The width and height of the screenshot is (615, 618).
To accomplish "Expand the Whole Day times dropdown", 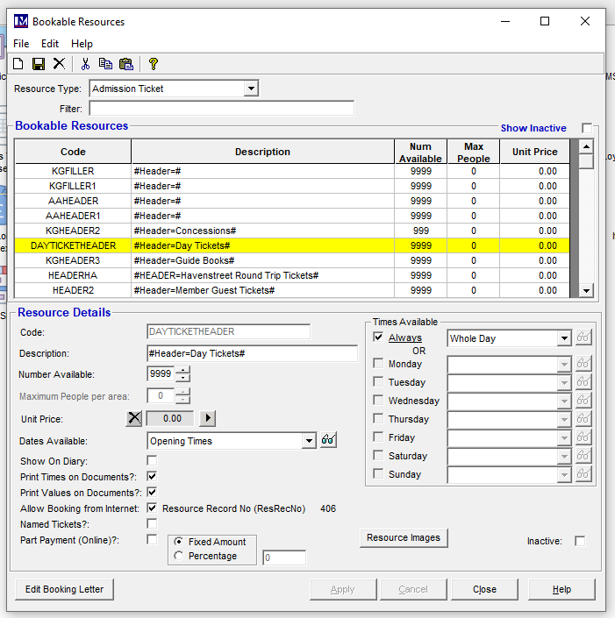I will click(563, 338).
